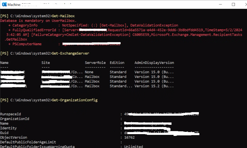Click the 'PSComputerName' error label
Screen dimensions: 247x148
pyautogui.click(x=27, y=44)
